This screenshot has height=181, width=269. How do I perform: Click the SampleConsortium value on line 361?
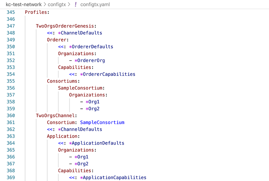(102, 122)
